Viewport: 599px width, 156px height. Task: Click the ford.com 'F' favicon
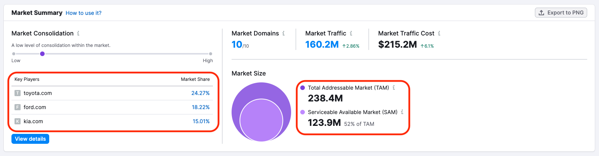pos(18,107)
